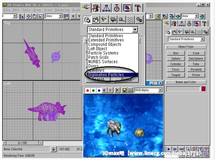
Task: Open small Standard Primitives dropdown in side panel
Action: click(x=202, y=39)
